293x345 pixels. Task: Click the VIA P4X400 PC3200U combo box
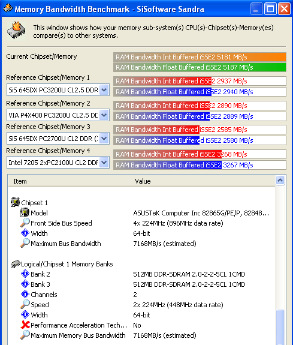coord(58,115)
